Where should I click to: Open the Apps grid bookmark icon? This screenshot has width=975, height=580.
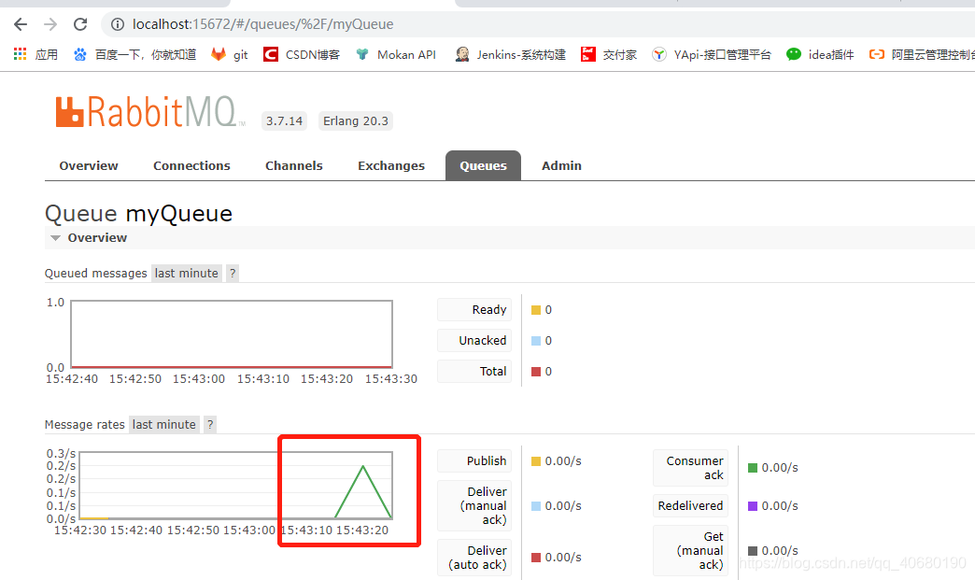click(x=20, y=54)
